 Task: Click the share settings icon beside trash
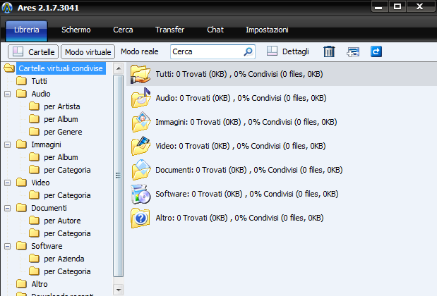pos(353,51)
